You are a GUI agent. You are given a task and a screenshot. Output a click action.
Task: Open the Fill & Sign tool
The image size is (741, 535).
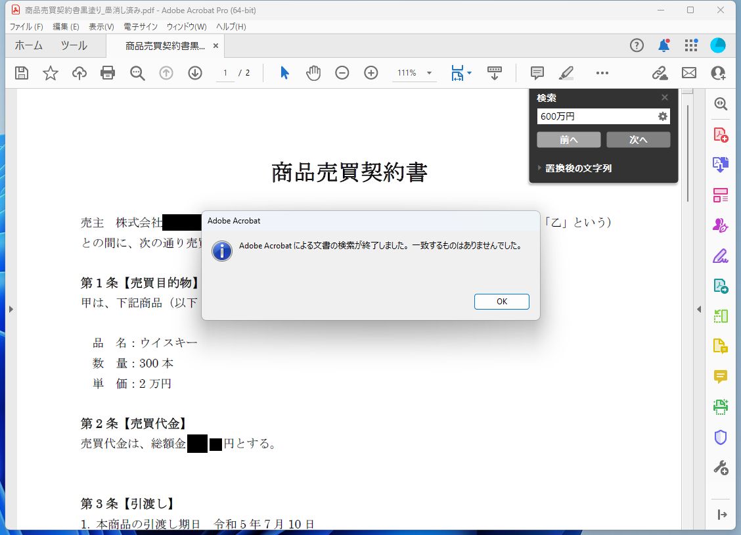(x=721, y=256)
